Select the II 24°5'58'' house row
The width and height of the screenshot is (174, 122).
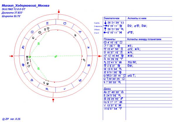[112, 95]
